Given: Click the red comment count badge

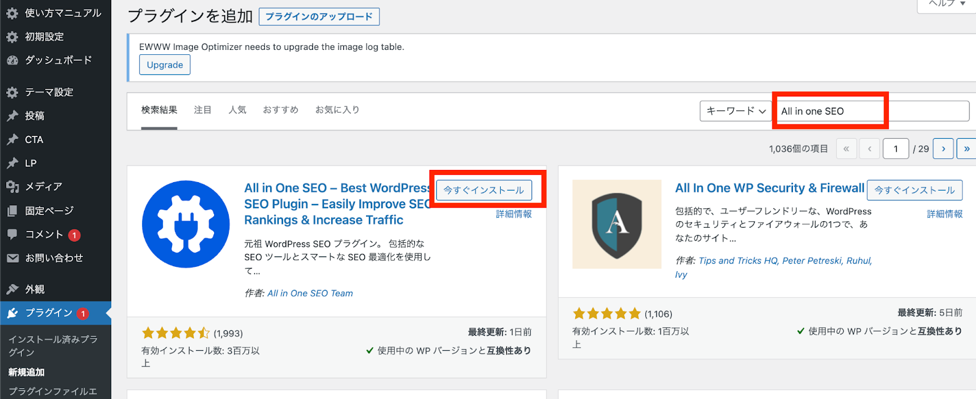Looking at the screenshot, I should tap(74, 235).
